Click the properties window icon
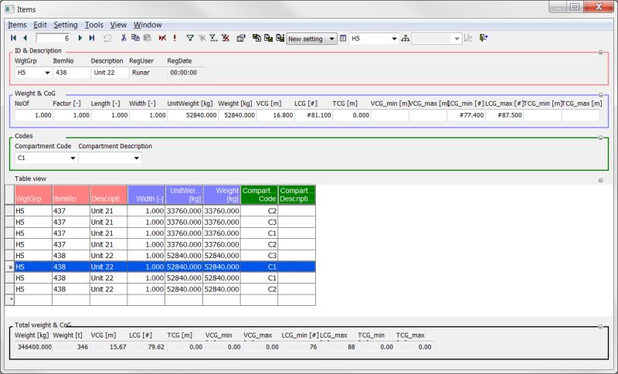 (x=241, y=38)
